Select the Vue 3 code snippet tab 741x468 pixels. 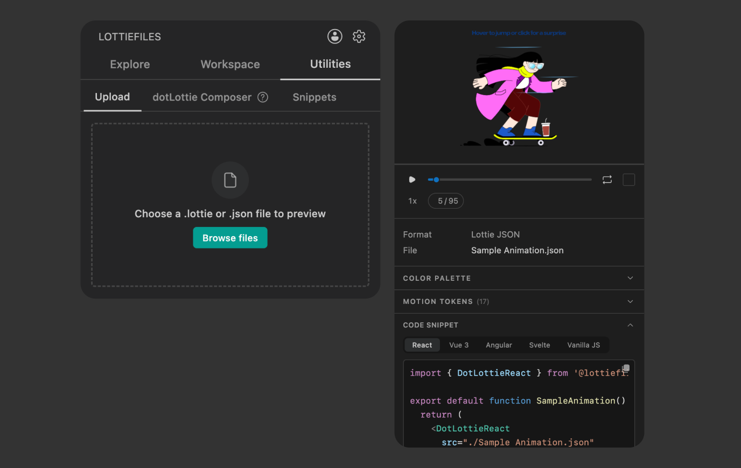[459, 345]
